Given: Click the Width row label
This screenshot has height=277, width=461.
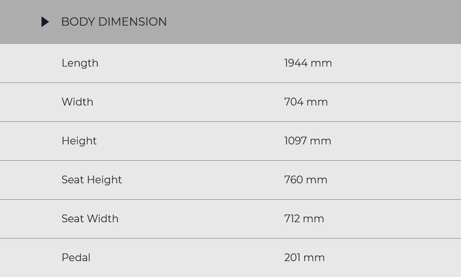Looking at the screenshot, I should pos(77,102).
